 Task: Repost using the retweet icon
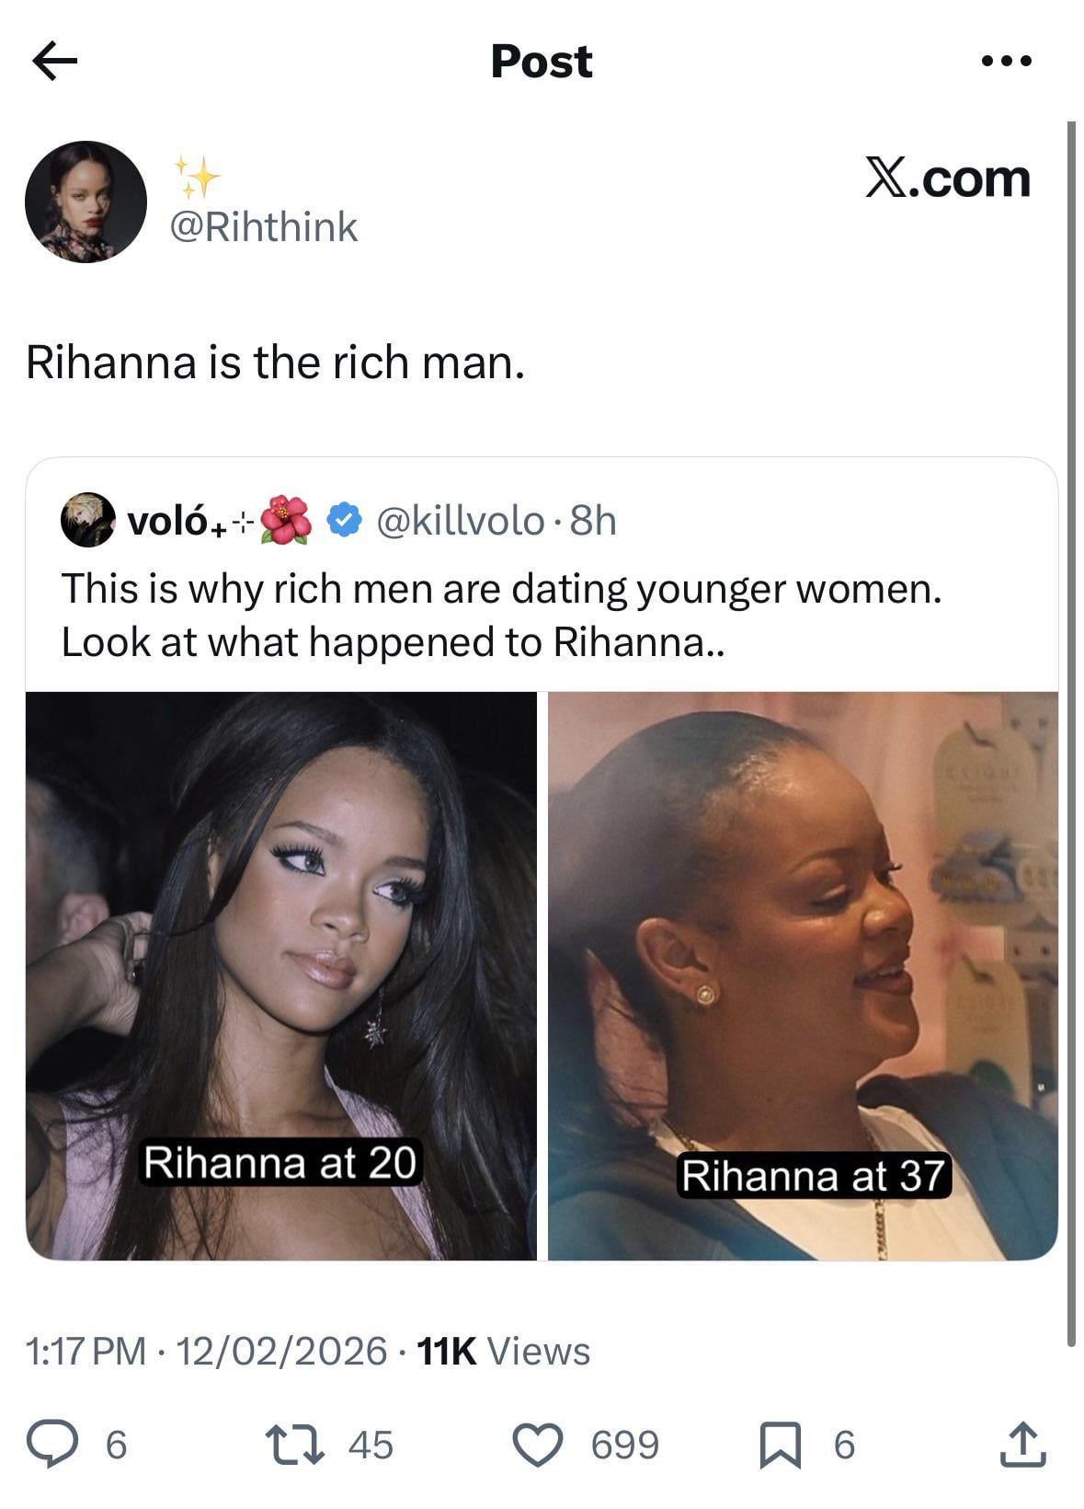(x=294, y=1444)
